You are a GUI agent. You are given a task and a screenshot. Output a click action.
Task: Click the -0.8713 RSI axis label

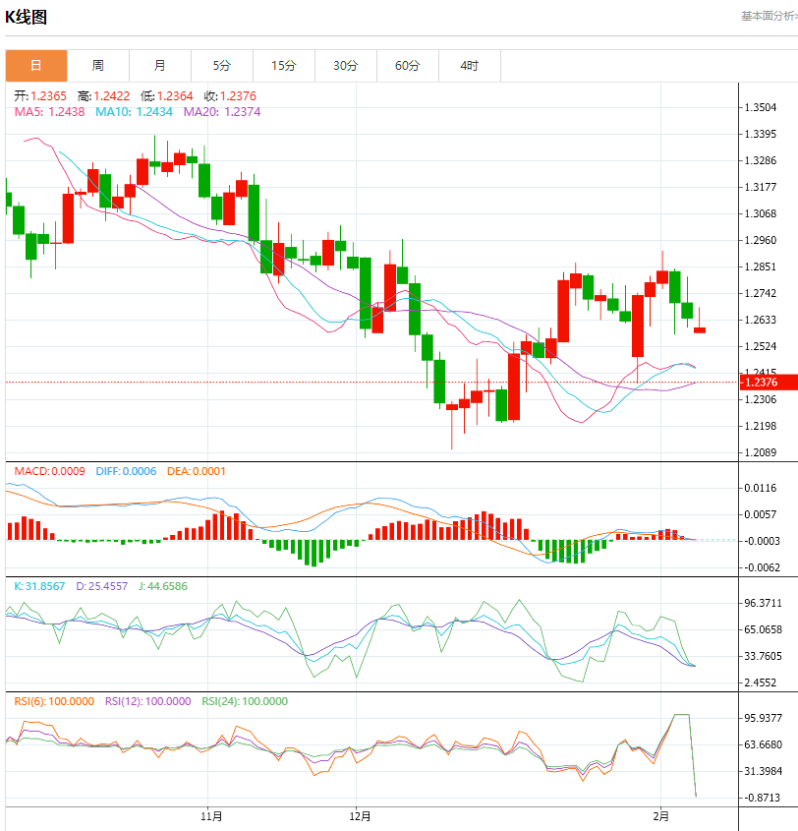pos(762,798)
